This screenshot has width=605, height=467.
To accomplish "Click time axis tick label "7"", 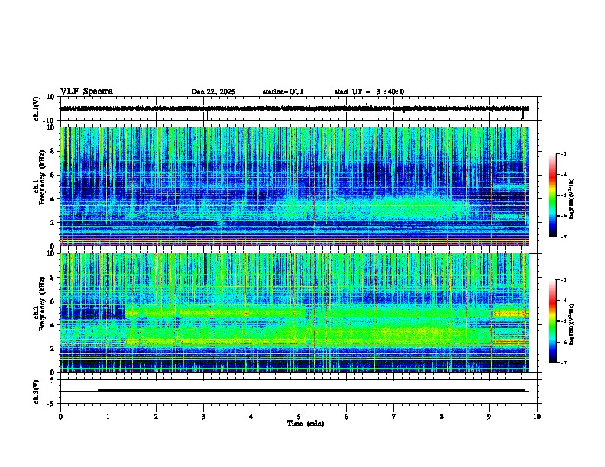I will [394, 417].
